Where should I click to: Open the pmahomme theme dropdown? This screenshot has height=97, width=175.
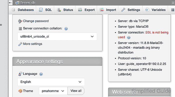53,91
